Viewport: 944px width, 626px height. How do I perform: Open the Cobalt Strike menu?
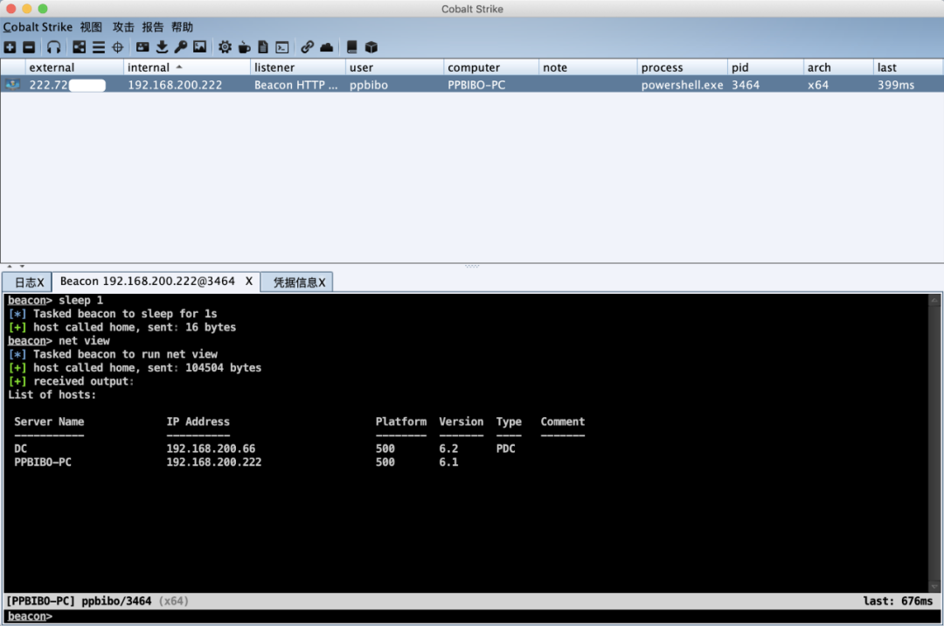[x=38, y=27]
